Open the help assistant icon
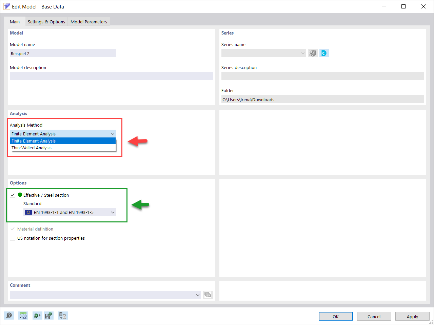Viewport: 434px width, 325px height. pos(9,315)
